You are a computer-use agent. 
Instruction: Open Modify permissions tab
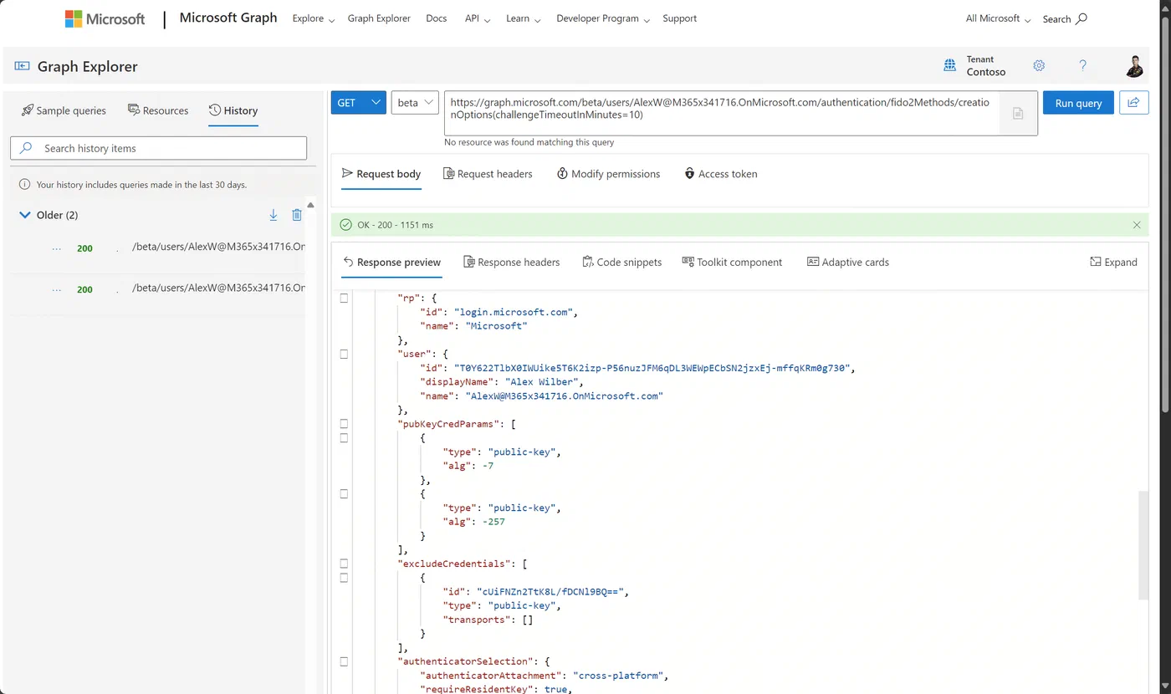pos(608,174)
